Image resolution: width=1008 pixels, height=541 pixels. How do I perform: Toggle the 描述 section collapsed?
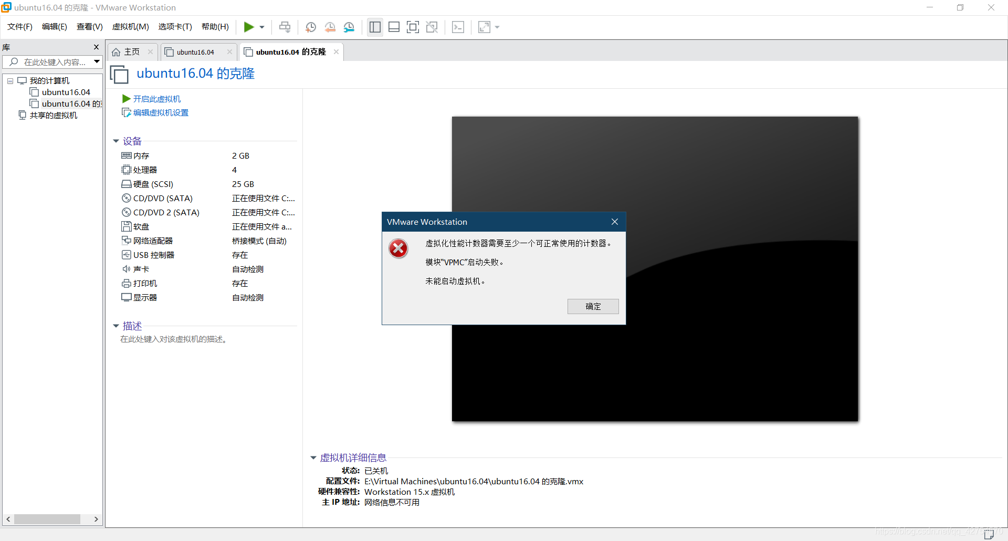point(116,326)
